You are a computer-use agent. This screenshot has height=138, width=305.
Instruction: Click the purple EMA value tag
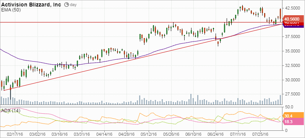tap(293, 26)
